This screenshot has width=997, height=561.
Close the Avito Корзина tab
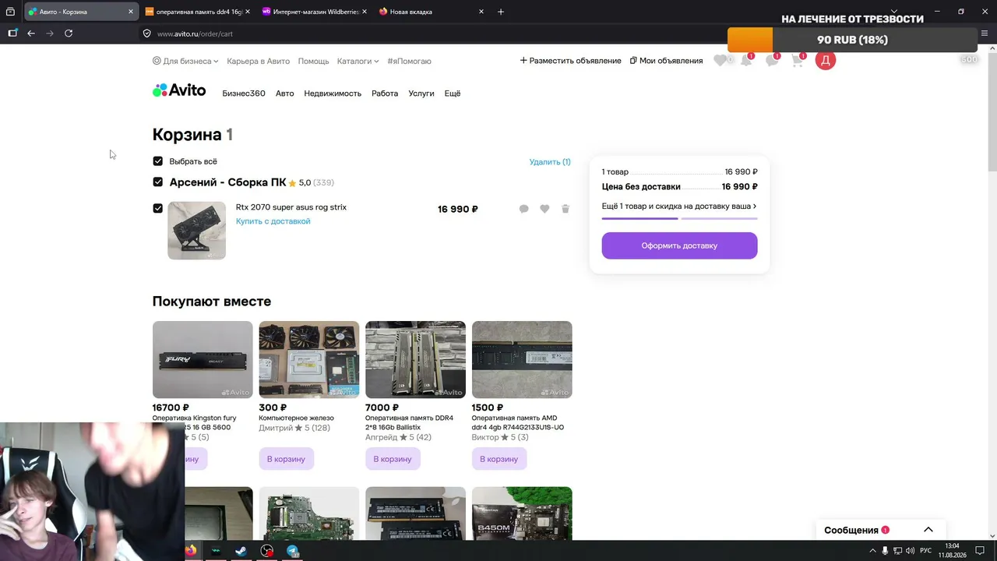(x=131, y=12)
